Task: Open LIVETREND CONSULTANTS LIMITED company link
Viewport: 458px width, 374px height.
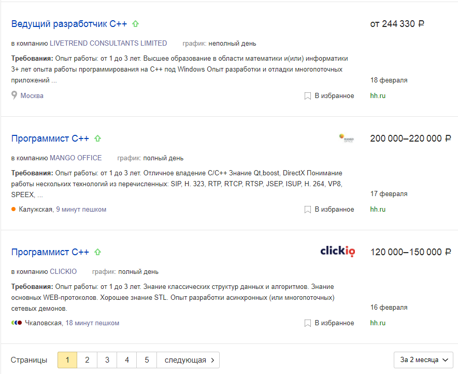Action: point(108,43)
